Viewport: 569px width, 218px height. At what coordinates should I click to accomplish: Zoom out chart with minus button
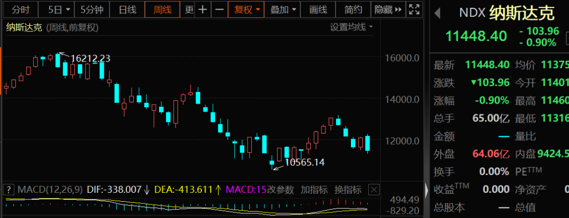pyautogui.click(x=220, y=9)
